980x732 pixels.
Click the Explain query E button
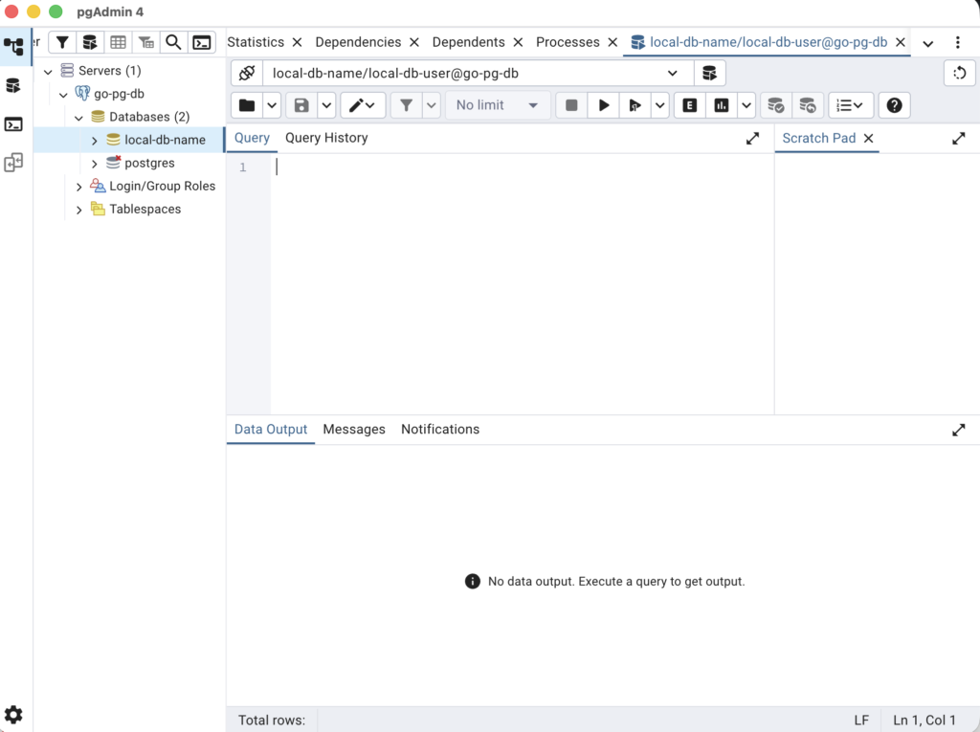pyautogui.click(x=689, y=105)
